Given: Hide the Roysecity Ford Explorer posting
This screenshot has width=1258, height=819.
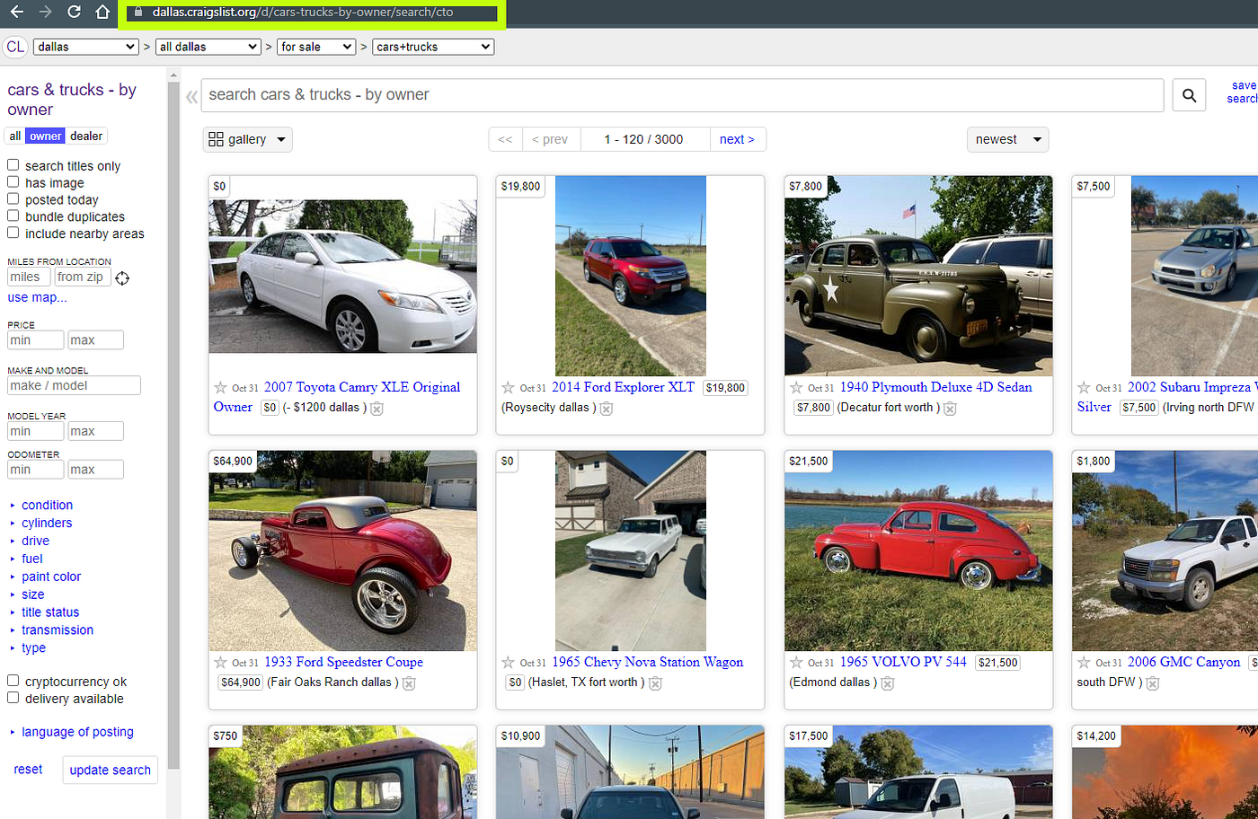Looking at the screenshot, I should (607, 409).
